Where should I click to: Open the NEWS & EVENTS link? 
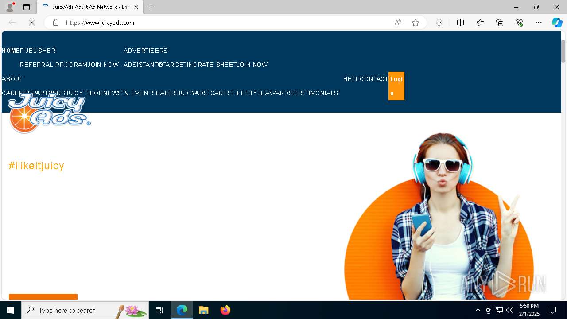point(129,93)
